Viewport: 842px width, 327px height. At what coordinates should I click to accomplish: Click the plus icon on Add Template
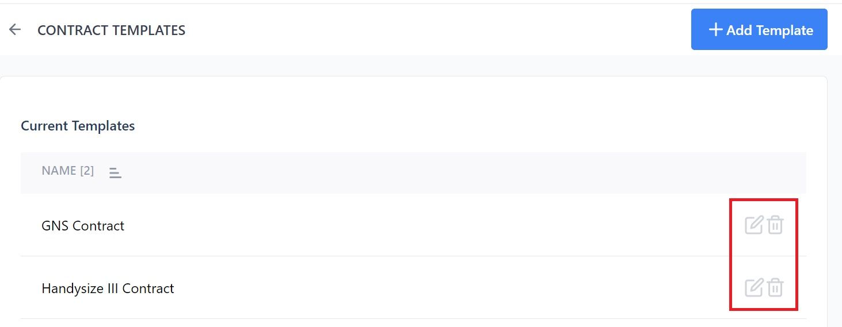tap(715, 29)
